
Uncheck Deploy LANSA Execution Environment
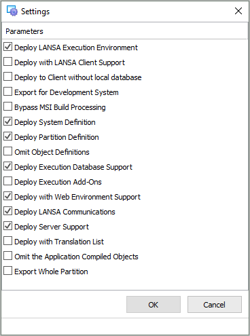click(8, 47)
